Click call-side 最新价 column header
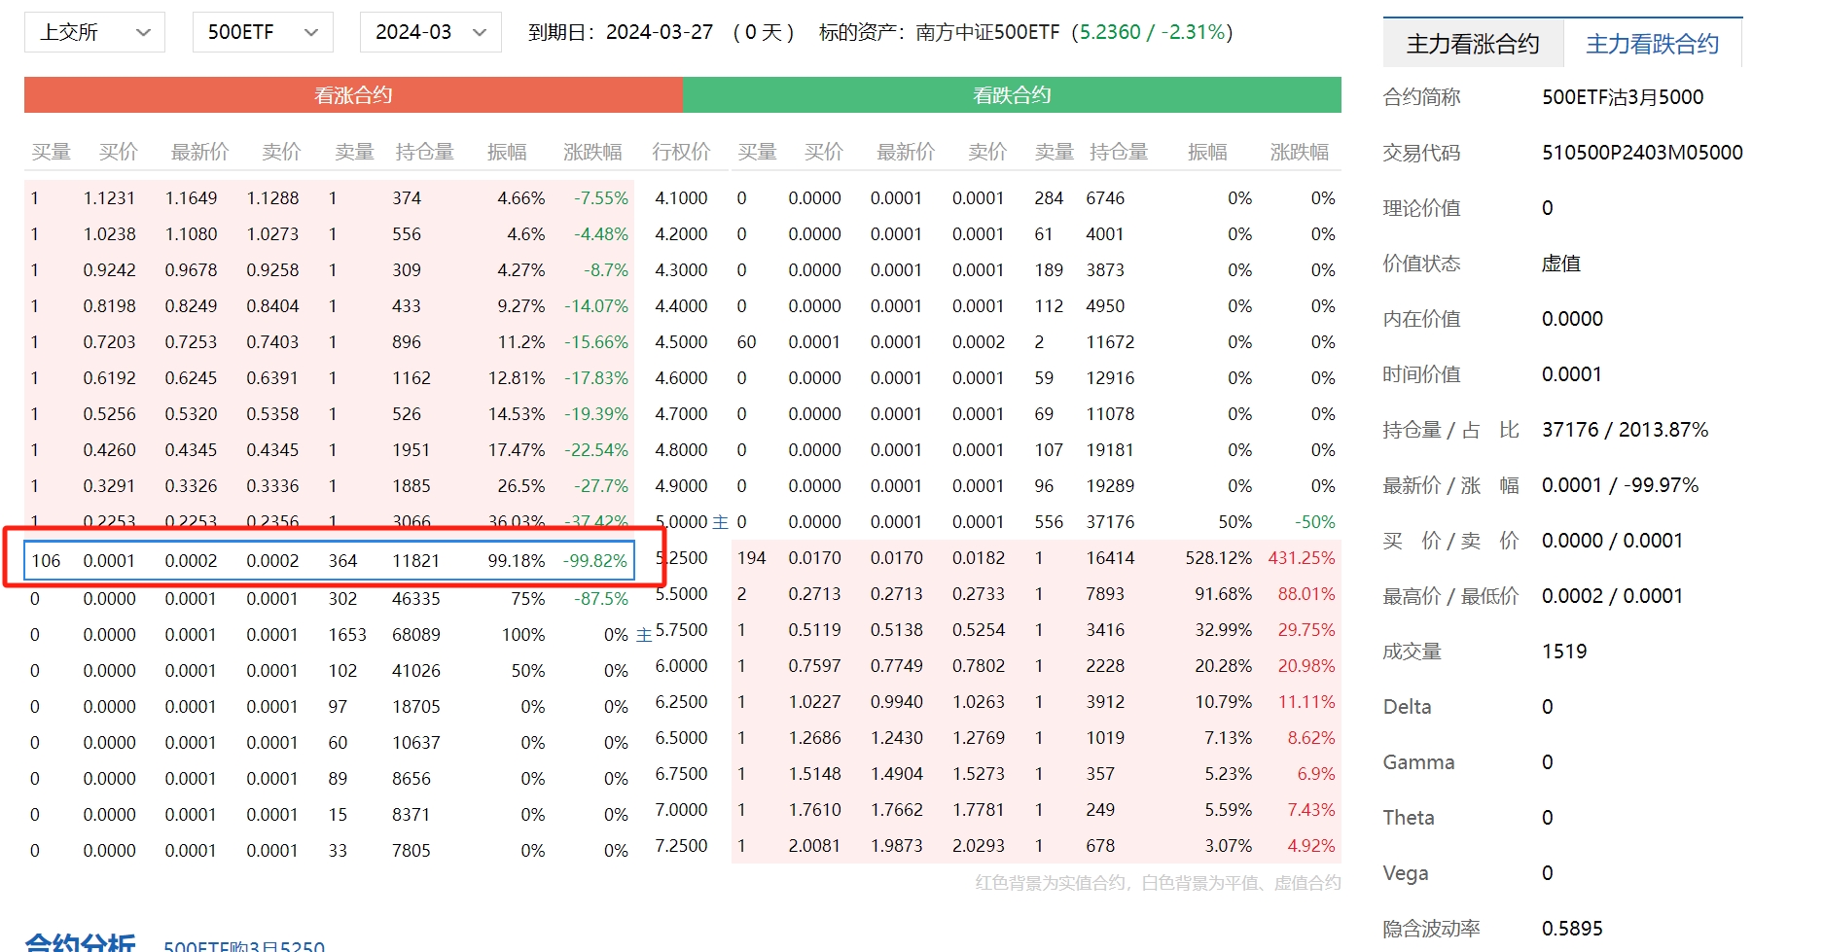Viewport: 1824px width, 952px height. (x=200, y=152)
